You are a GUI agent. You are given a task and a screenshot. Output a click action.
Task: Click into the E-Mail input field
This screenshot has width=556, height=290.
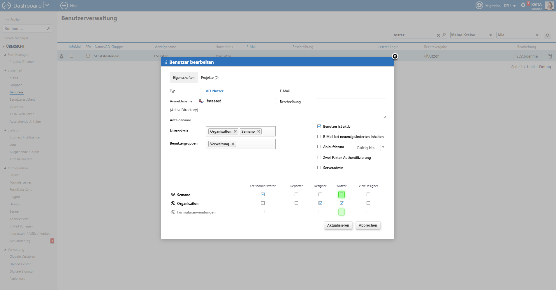[351, 91]
